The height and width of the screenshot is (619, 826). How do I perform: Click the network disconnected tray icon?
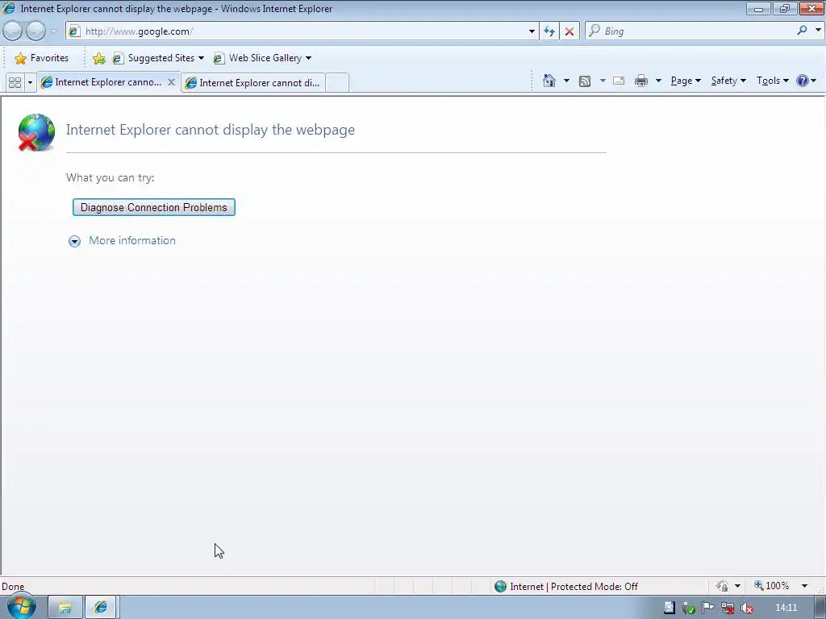(727, 609)
